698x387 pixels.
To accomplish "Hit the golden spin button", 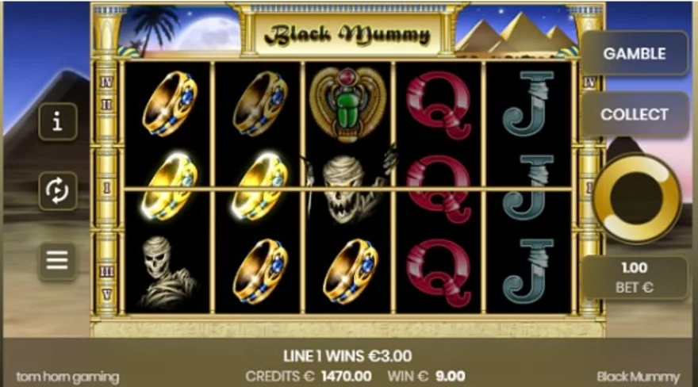I will tap(637, 197).
